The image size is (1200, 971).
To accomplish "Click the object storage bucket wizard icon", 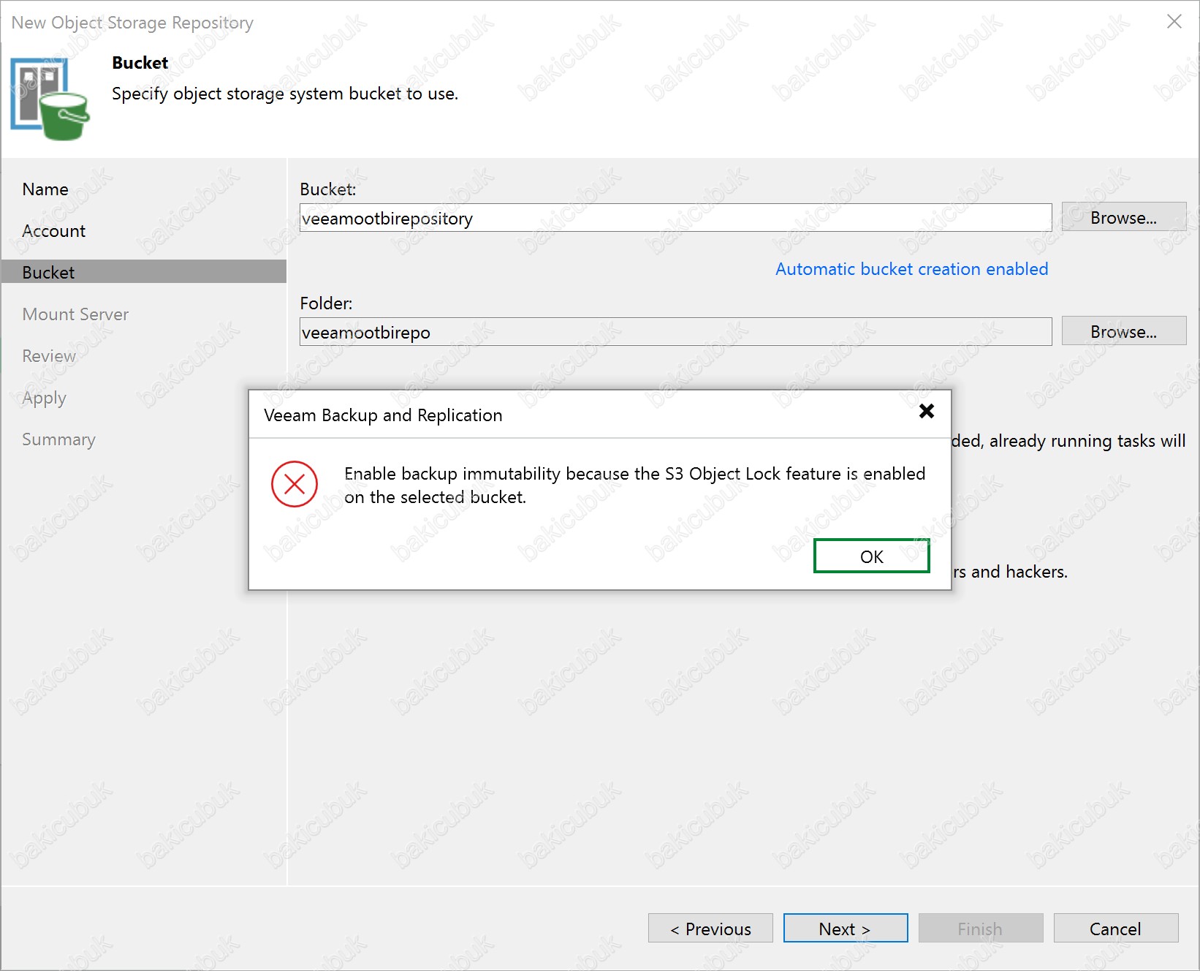I will coord(50,99).
